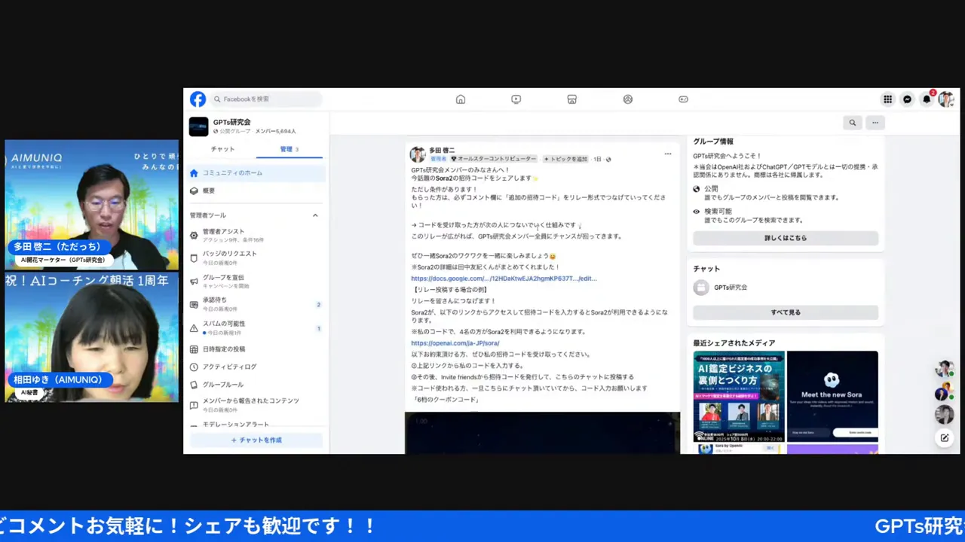Open the bottom chat contact avatar
The width and height of the screenshot is (965, 542).
point(944,415)
